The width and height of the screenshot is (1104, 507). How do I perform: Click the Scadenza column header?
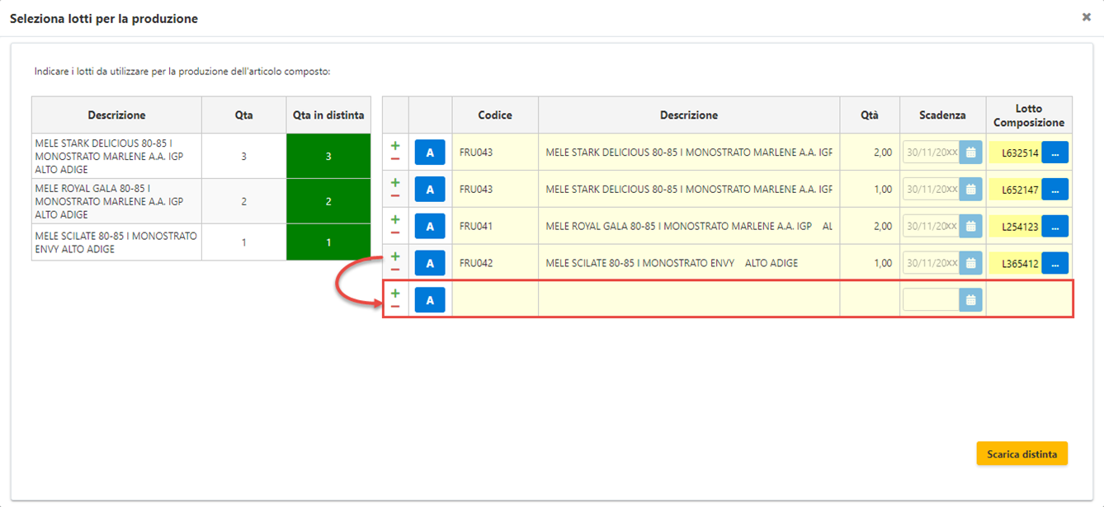942,115
